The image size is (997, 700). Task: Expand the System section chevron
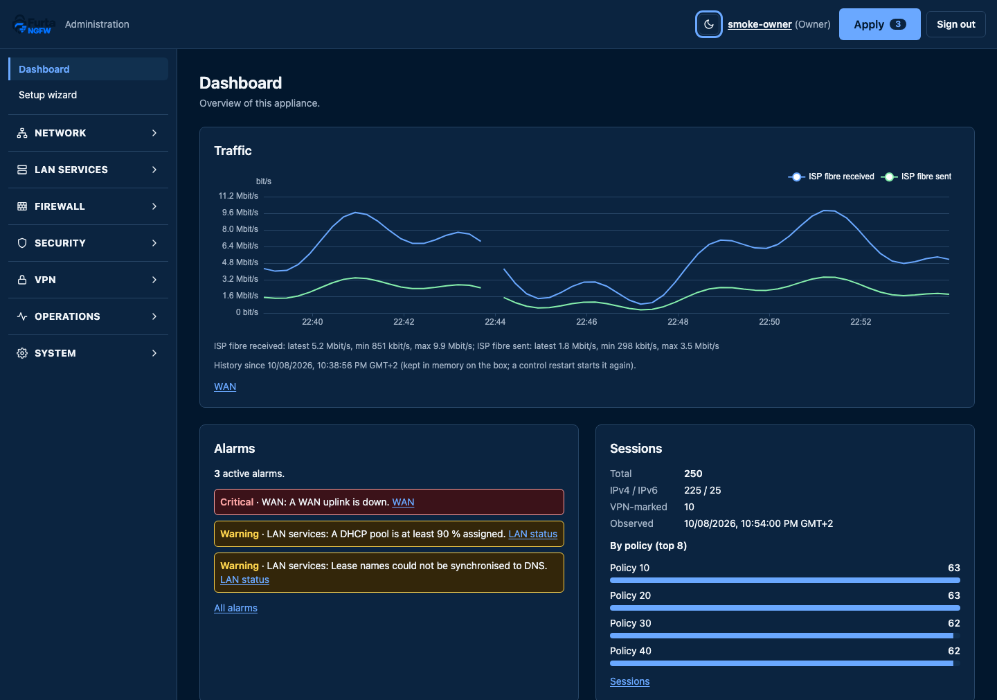154,353
